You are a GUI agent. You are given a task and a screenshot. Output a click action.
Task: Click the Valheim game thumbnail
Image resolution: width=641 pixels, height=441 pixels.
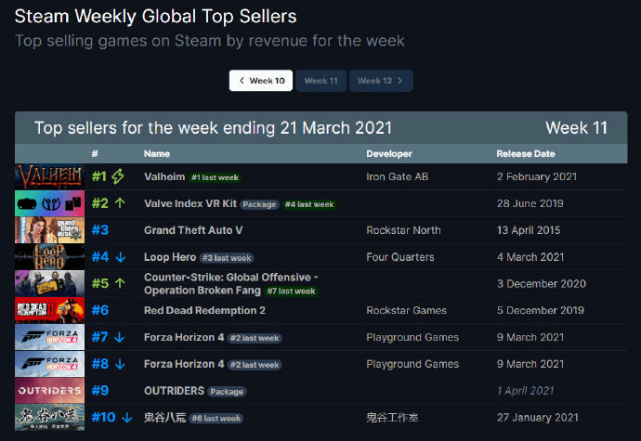[49, 176]
